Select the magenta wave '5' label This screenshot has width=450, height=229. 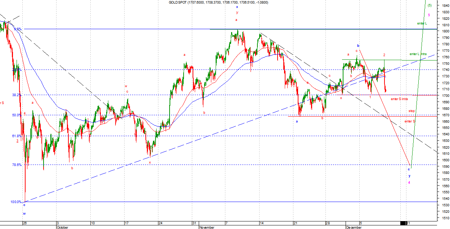pos(429,15)
